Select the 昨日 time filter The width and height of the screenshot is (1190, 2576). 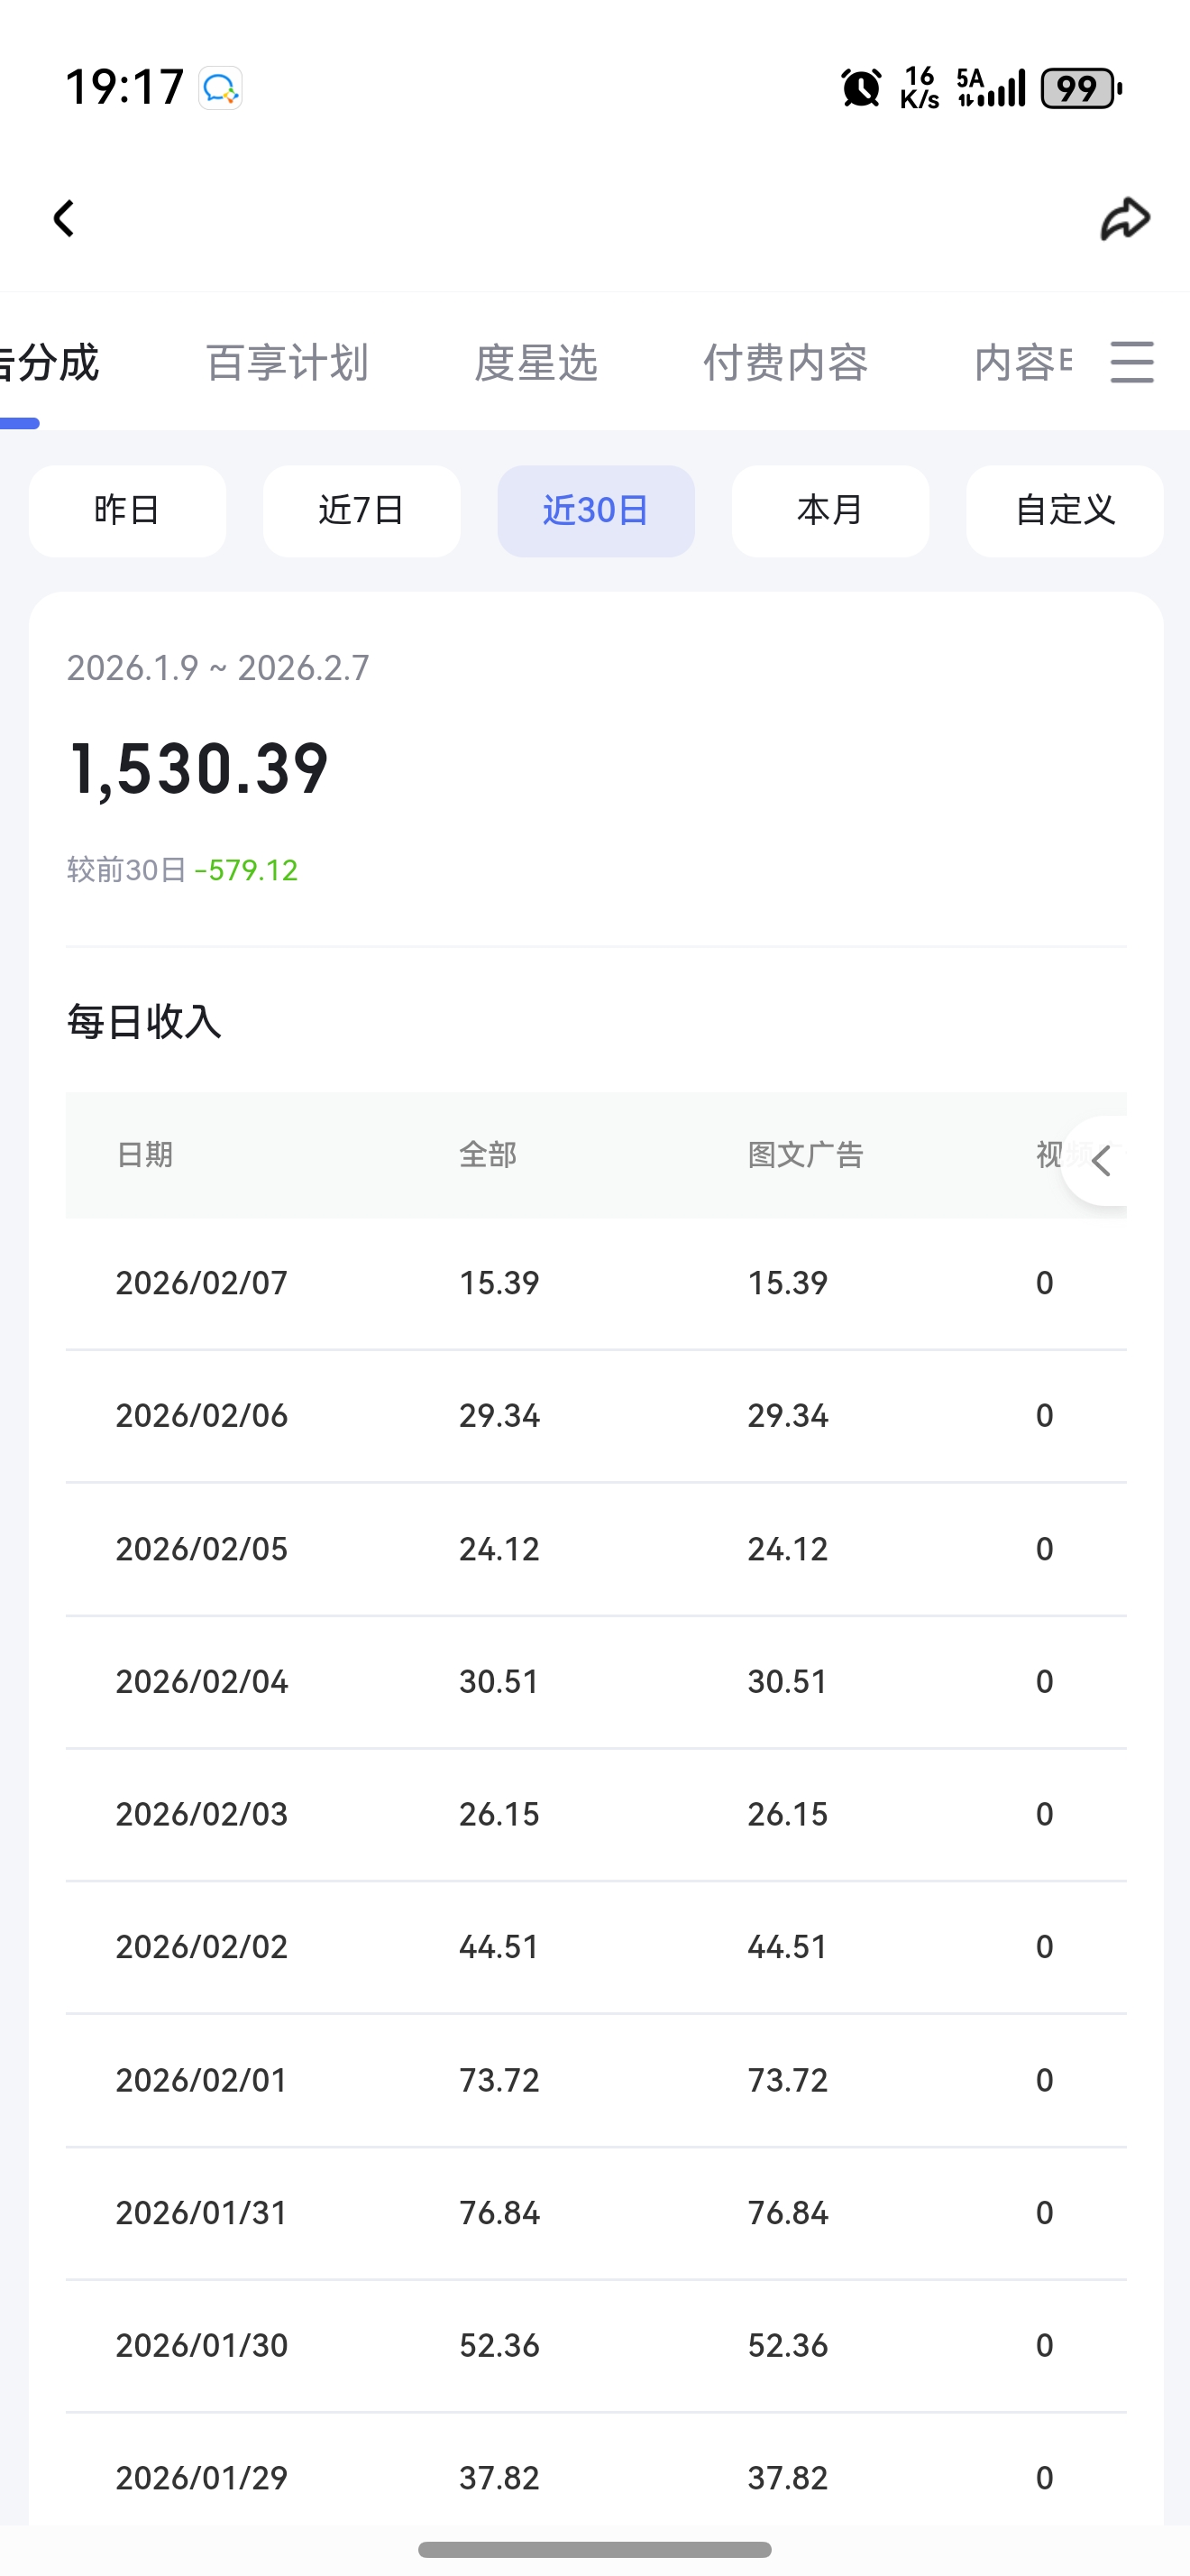click(127, 511)
